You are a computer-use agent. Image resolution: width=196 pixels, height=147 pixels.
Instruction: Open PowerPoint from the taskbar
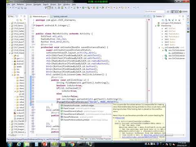coord(45,144)
